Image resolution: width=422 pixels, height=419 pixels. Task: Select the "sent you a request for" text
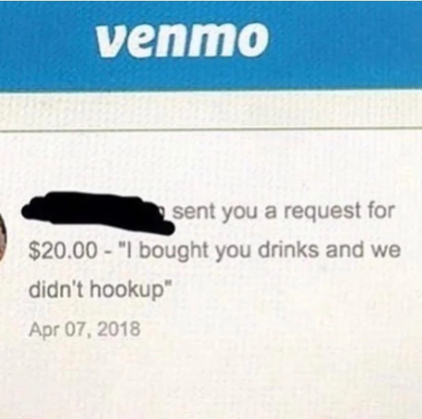(282, 212)
